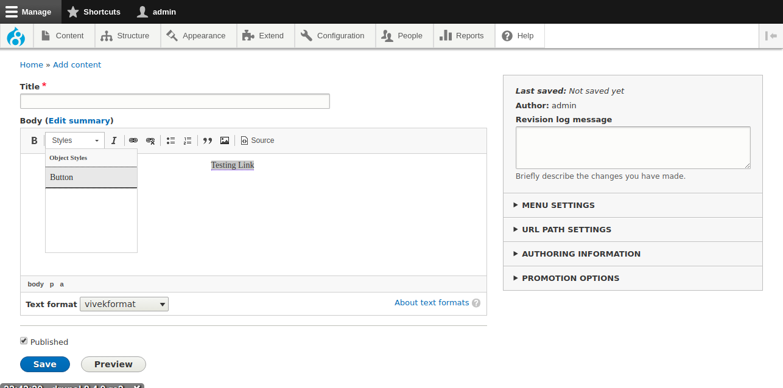The height and width of the screenshot is (388, 783).
Task: Apply italic formatting in editor toolbar
Action: coord(114,140)
